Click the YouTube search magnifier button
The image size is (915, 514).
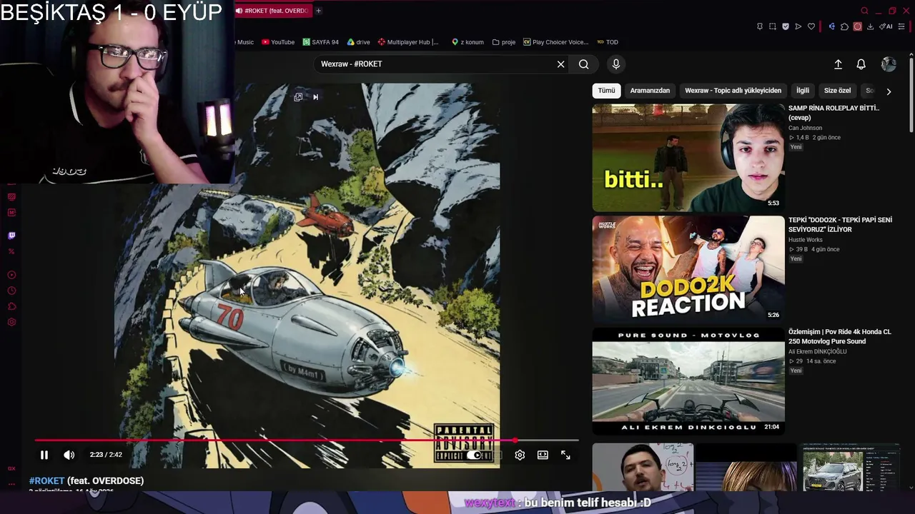[583, 64]
